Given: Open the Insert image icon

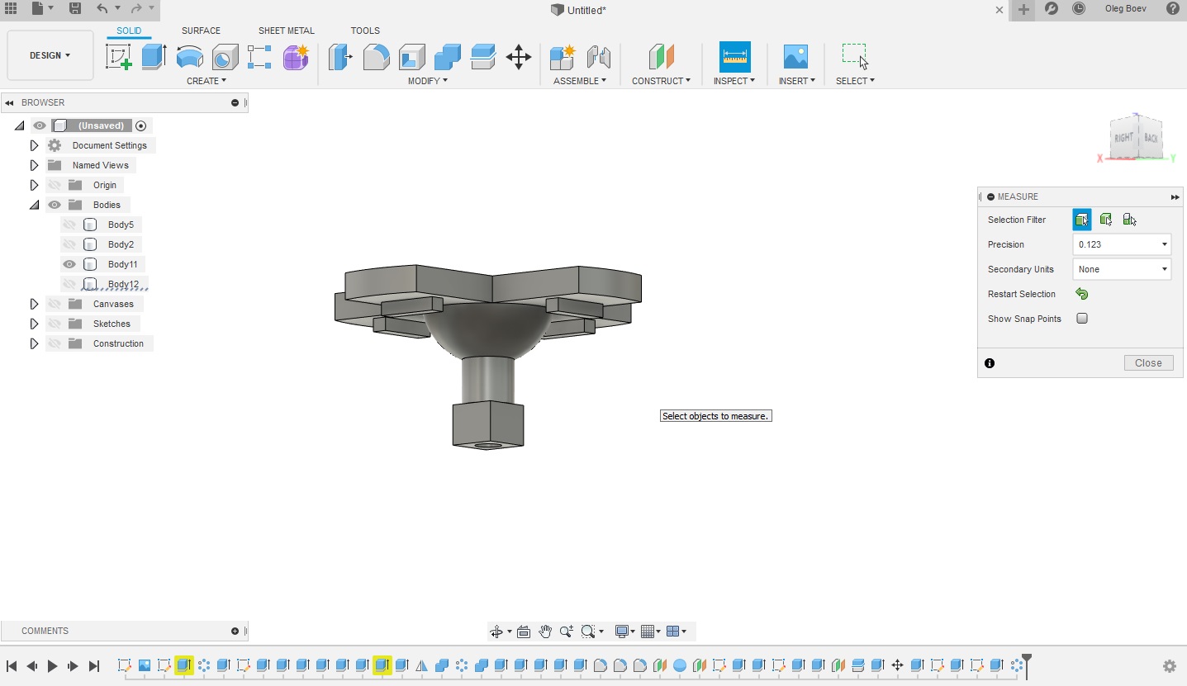Looking at the screenshot, I should (x=795, y=57).
